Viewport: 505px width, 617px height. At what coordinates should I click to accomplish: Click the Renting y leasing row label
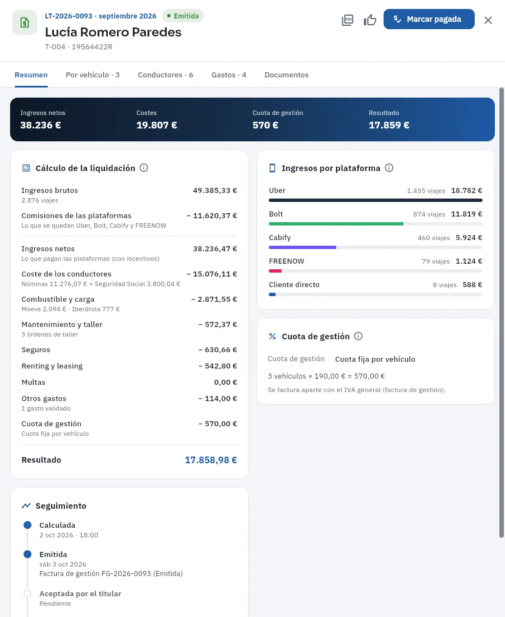pyautogui.click(x=52, y=366)
